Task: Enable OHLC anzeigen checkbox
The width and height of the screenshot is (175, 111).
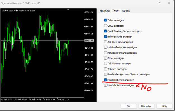Action: tap(105, 26)
